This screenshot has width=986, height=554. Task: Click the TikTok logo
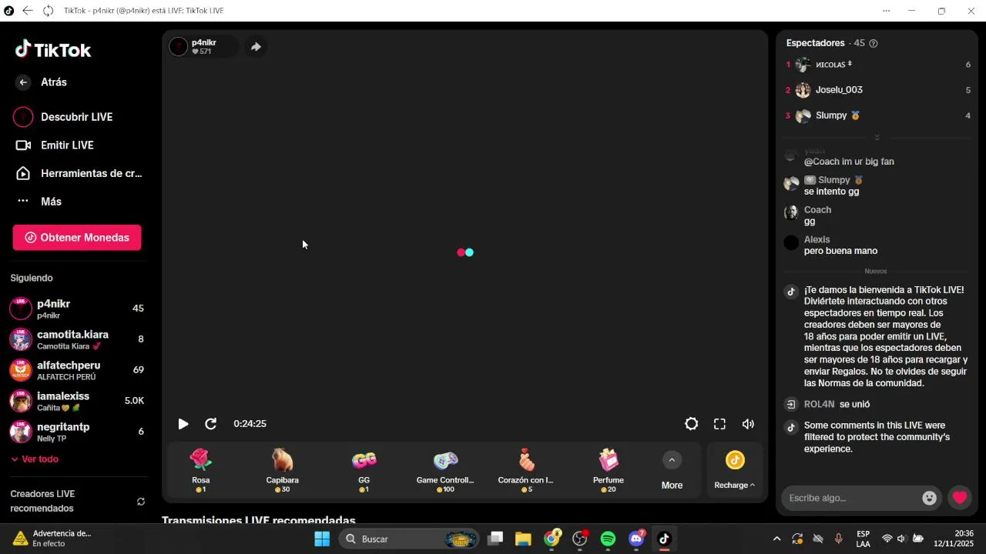coord(53,50)
